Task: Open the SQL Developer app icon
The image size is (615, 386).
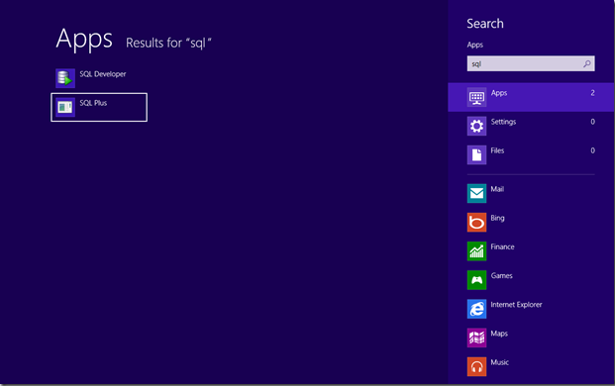Action: point(65,78)
